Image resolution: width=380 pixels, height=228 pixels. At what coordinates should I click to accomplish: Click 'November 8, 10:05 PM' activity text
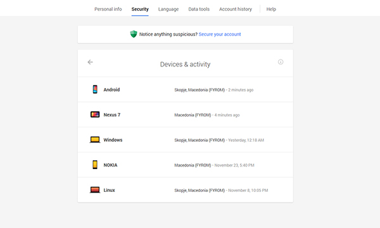248,191
